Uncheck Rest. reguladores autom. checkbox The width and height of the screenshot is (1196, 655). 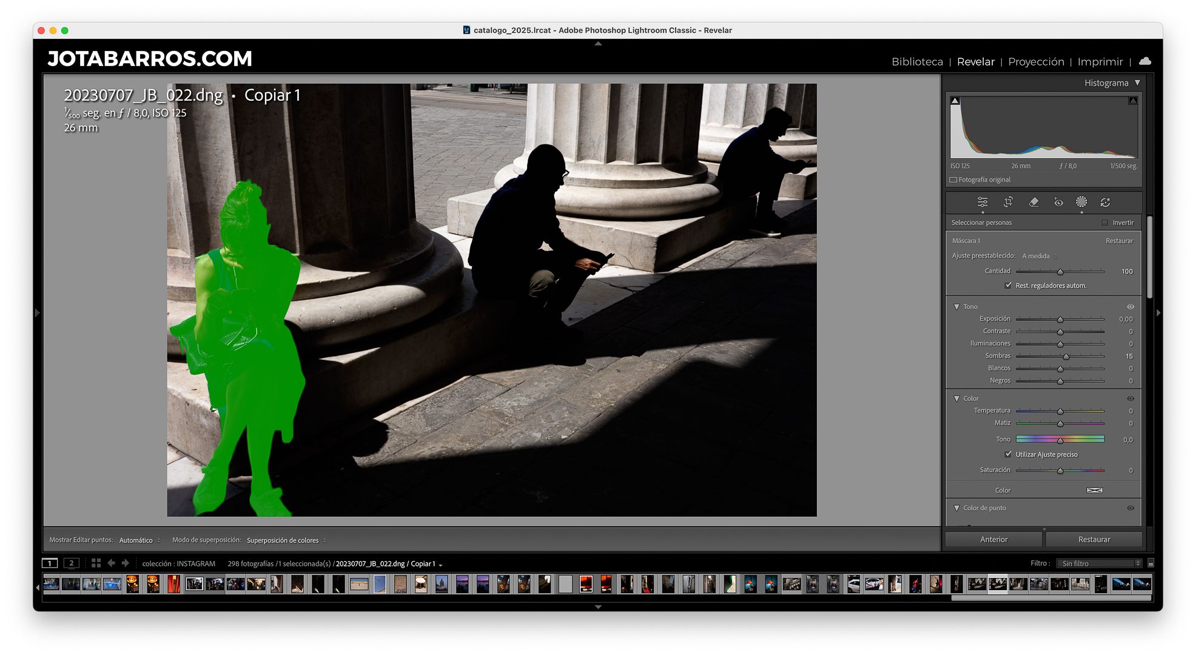[x=1008, y=286]
